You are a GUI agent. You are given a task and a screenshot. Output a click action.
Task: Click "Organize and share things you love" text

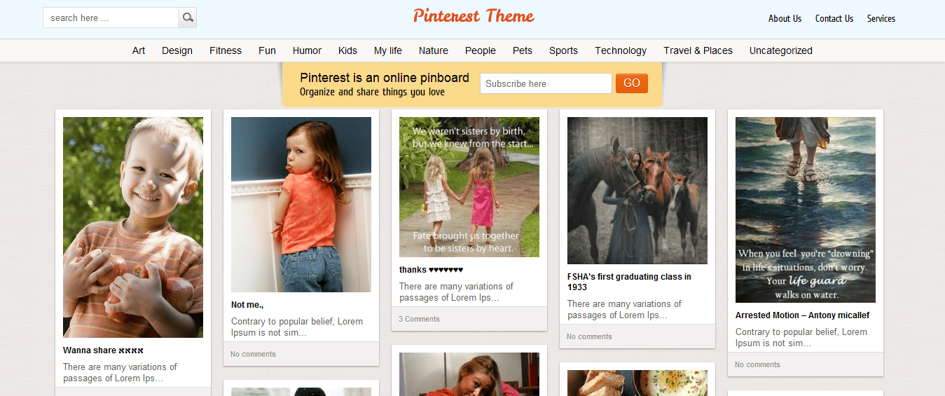click(x=372, y=92)
